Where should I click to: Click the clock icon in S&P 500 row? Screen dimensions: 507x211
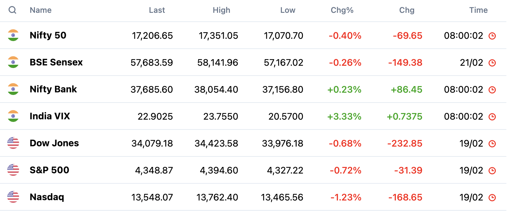[x=492, y=171]
